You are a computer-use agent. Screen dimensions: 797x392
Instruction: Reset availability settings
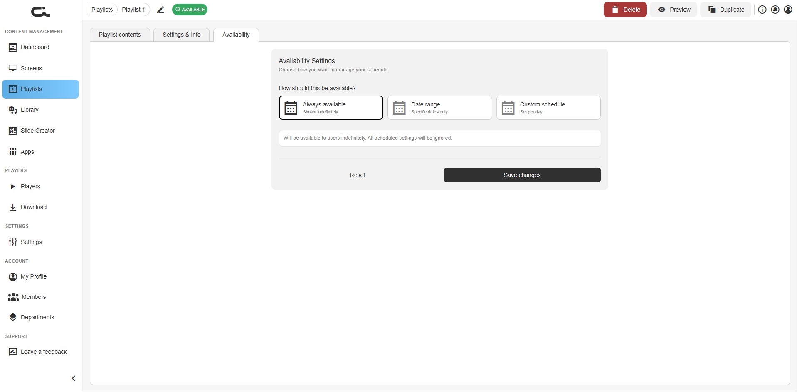coord(358,175)
